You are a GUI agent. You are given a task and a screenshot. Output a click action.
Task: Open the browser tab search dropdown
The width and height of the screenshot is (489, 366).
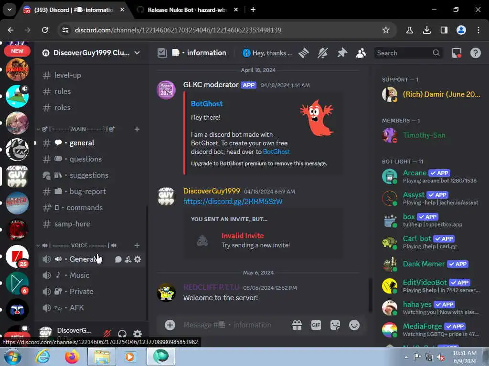(x=10, y=10)
